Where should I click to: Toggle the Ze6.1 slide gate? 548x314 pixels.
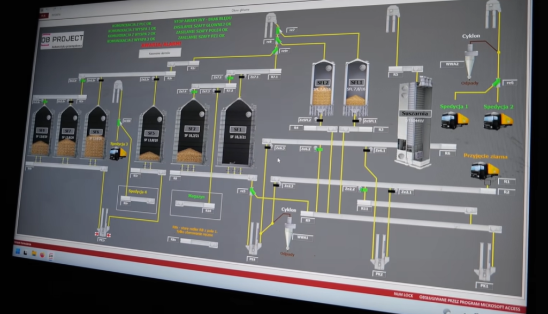(x=367, y=150)
